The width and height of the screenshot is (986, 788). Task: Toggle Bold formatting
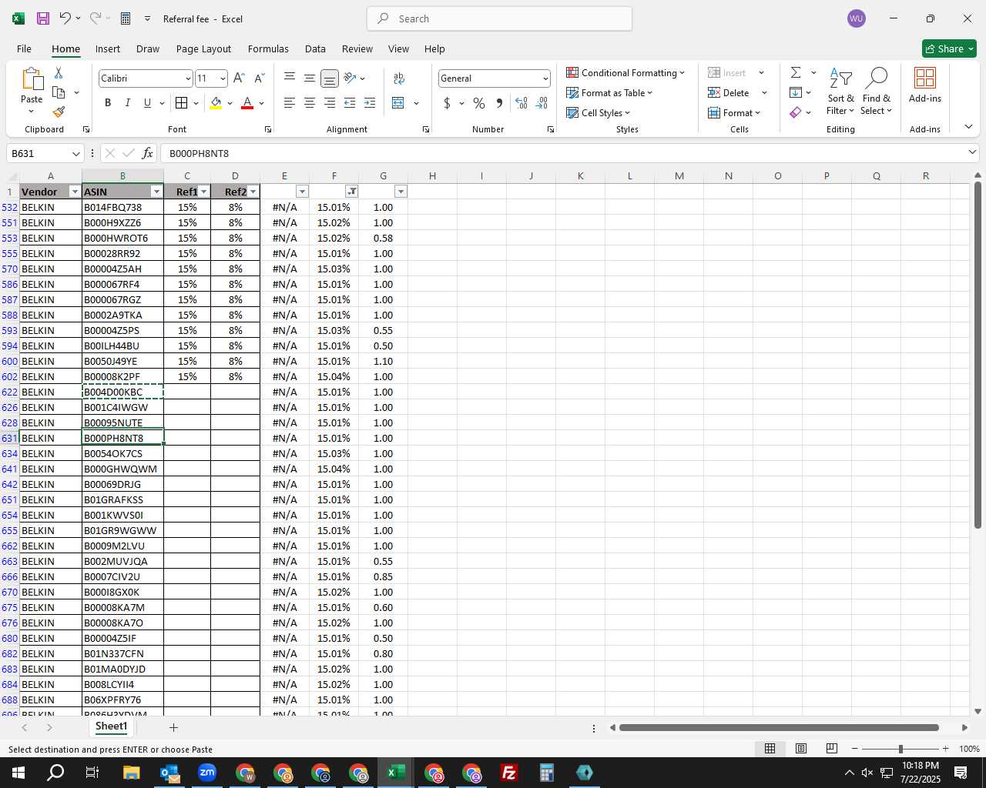(x=108, y=103)
